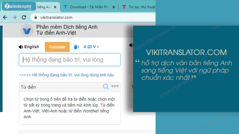Reload the vikitranslator page
Viewport: 239px width, 134px height.
coord(24,17)
